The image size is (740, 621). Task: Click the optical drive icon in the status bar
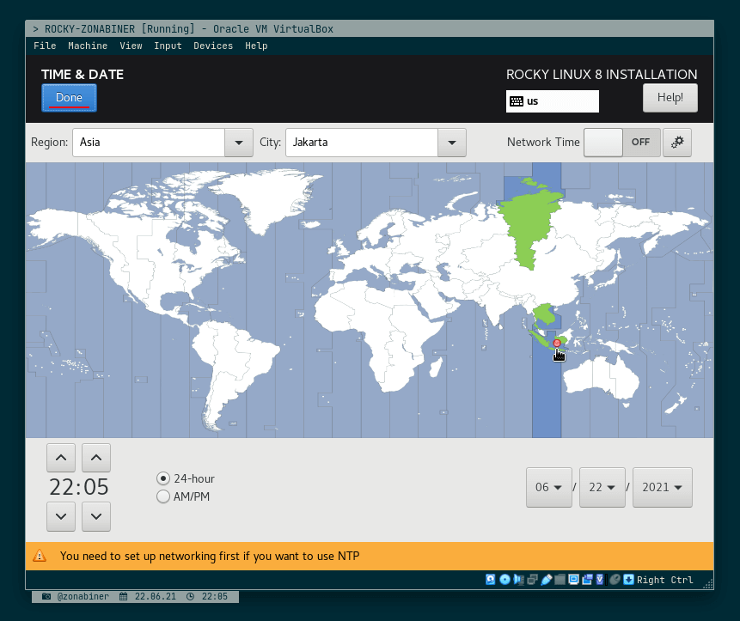click(505, 580)
